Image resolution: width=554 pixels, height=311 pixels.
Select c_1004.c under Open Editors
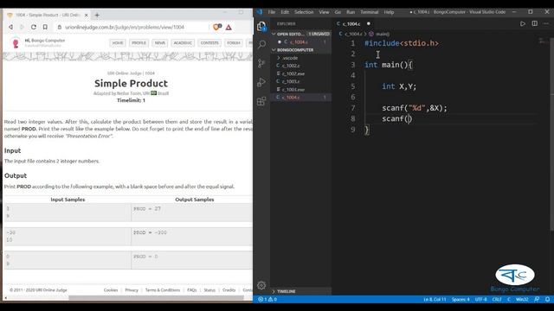click(x=301, y=42)
